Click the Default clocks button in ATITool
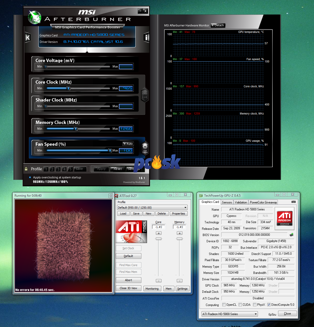This screenshot has width=314, height=327. [x=128, y=256]
